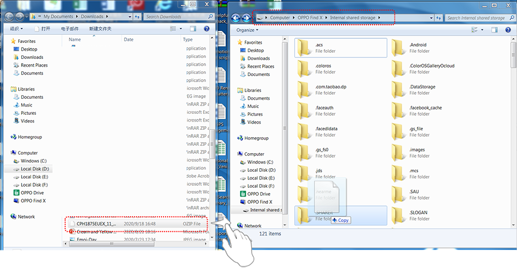This screenshot has height=268, width=517.
Task: Select the .jds folder
Action: 316,173
